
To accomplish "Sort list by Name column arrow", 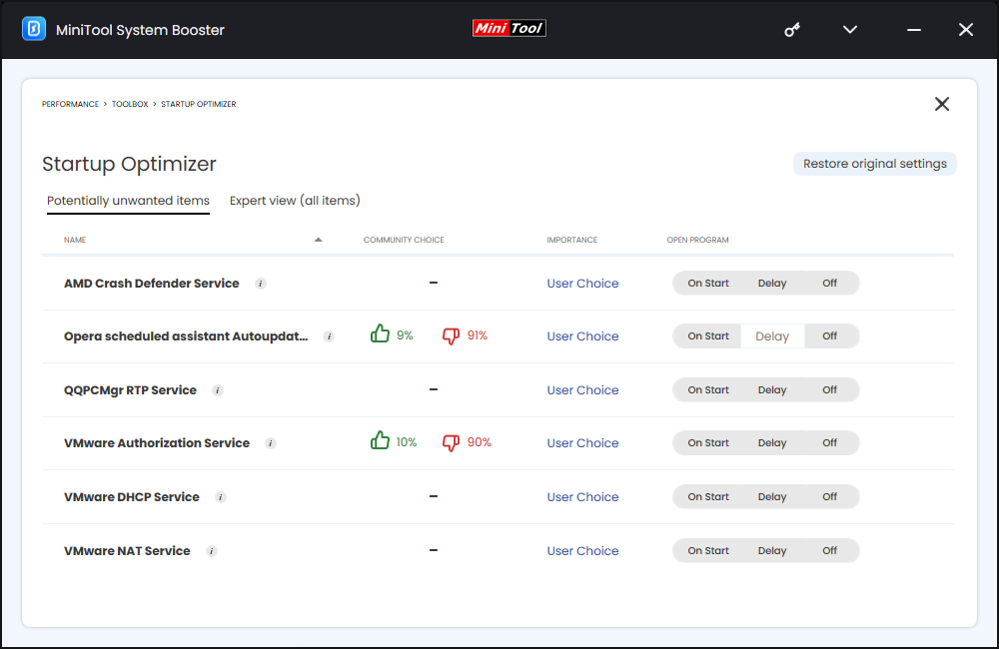I will [318, 240].
